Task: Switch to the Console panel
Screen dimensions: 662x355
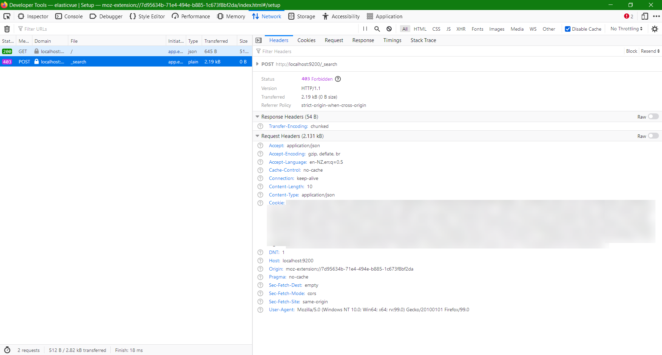Action: click(69, 16)
